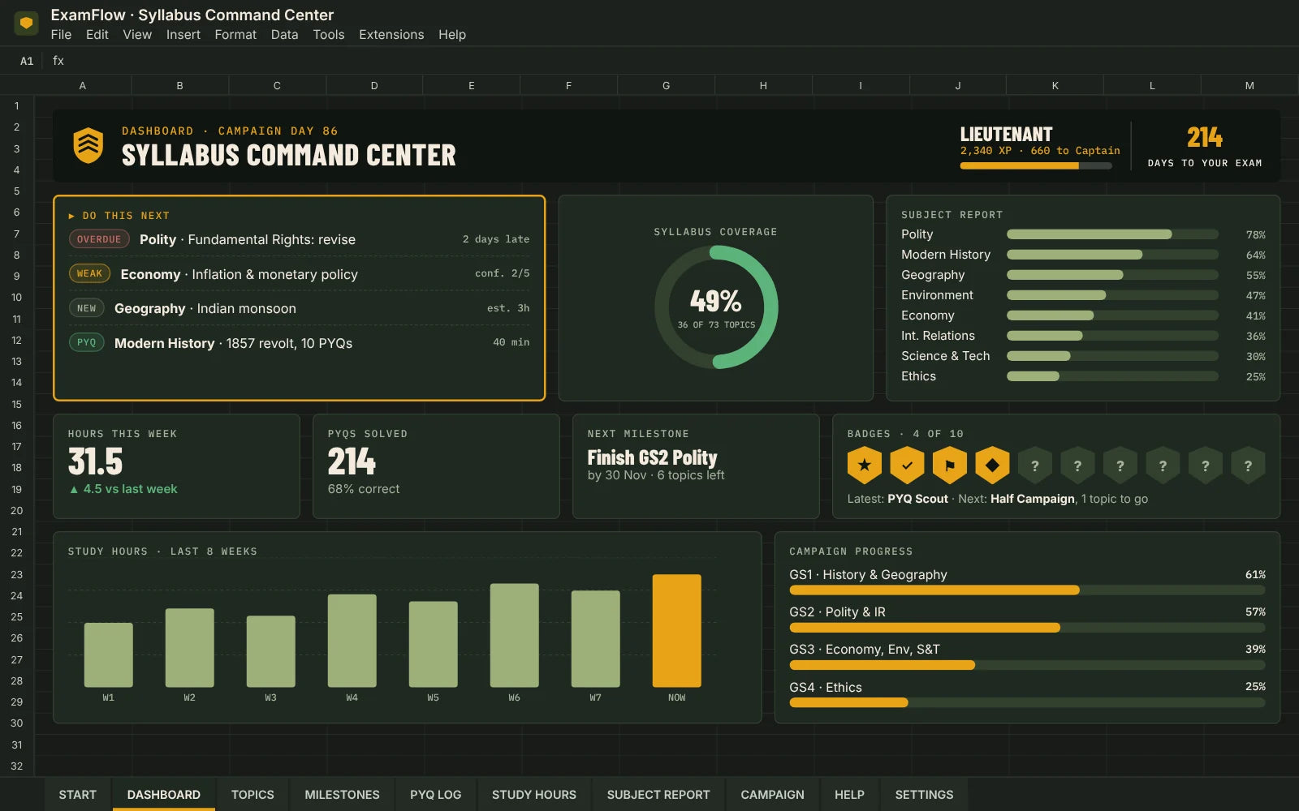Click the Polity subject progress bar
1299x811 pixels.
(x=1112, y=234)
